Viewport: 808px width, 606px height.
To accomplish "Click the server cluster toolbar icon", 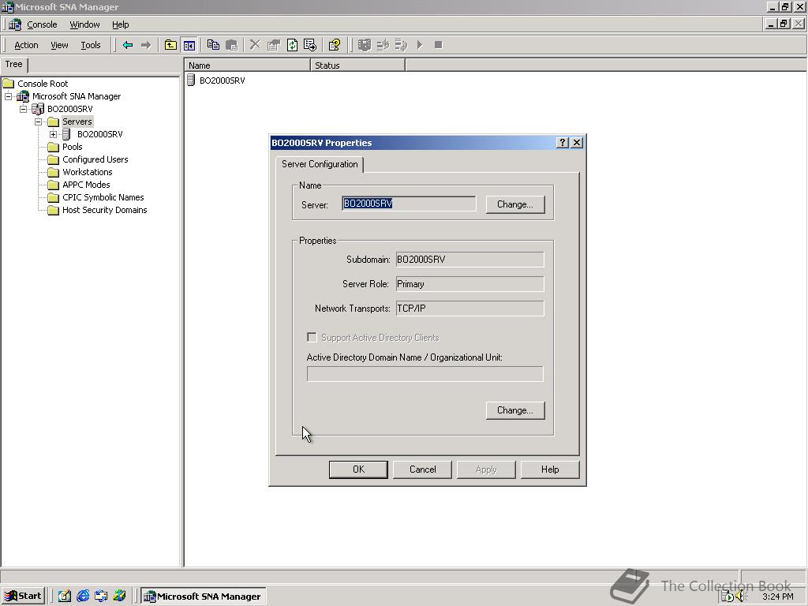I will click(x=365, y=45).
